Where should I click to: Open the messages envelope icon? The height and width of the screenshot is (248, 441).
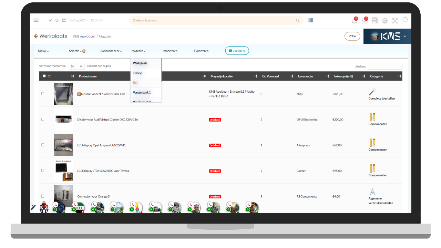pos(364,21)
